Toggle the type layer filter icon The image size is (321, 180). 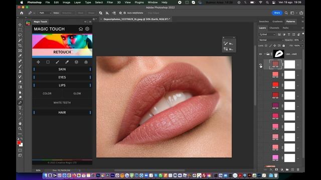coord(289,34)
